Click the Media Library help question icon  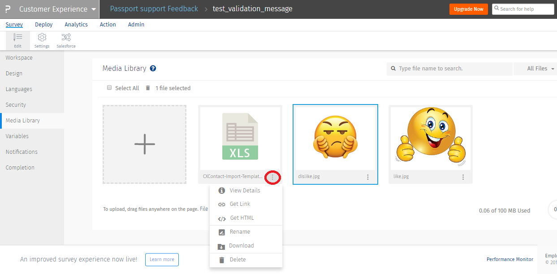point(153,69)
